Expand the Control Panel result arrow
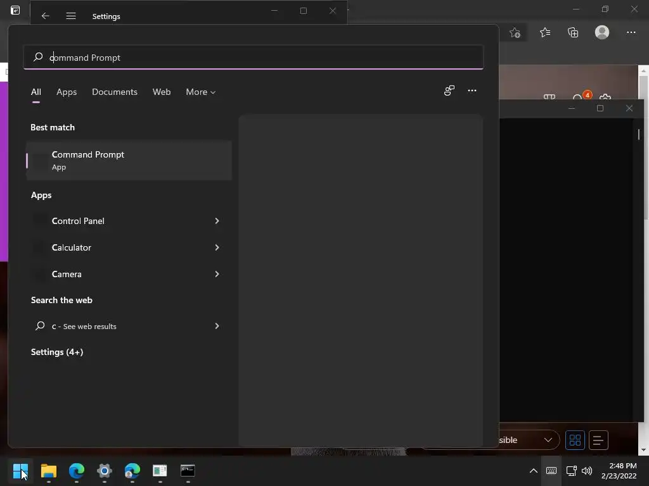This screenshot has height=486, width=649. [x=217, y=221]
